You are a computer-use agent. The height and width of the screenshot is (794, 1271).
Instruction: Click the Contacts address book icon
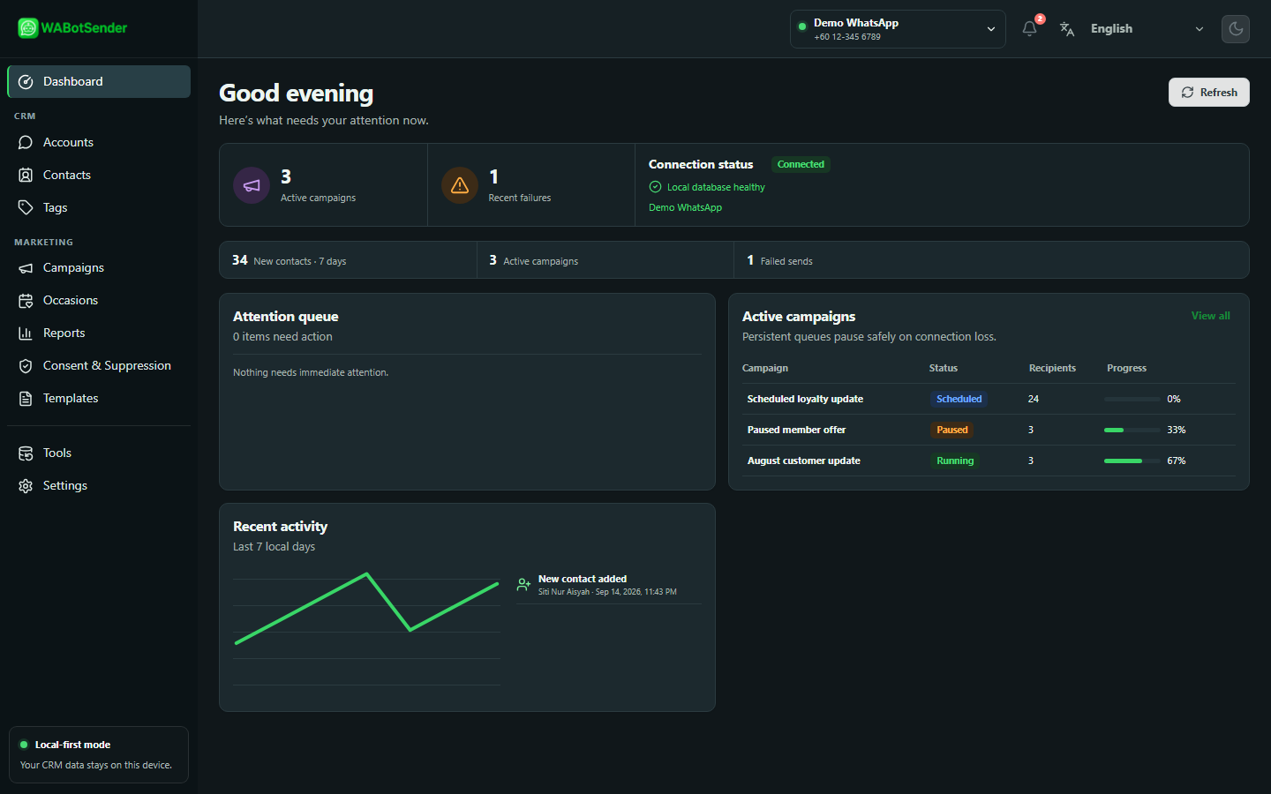pyautogui.click(x=26, y=175)
